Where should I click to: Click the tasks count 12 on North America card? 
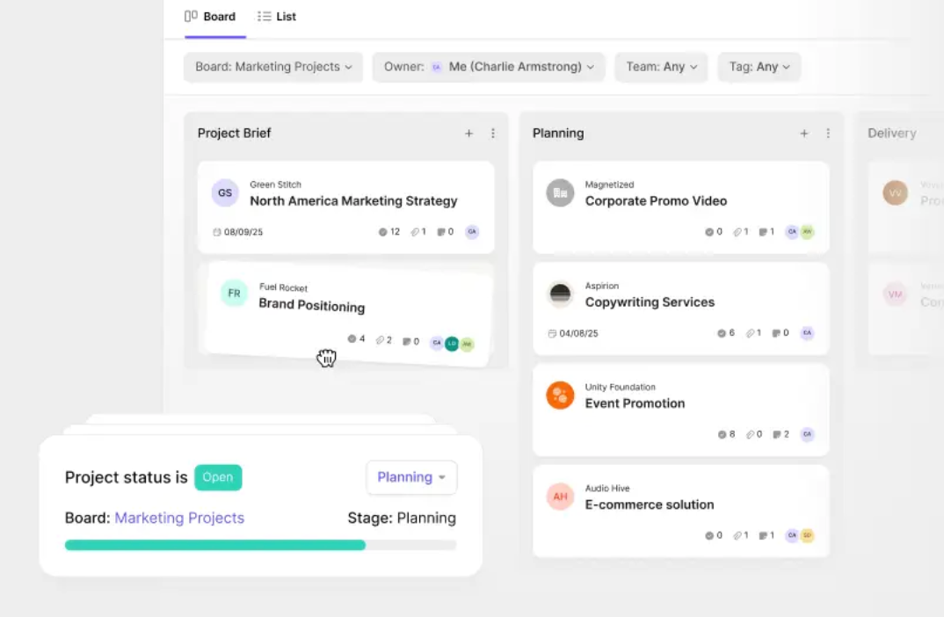point(388,232)
